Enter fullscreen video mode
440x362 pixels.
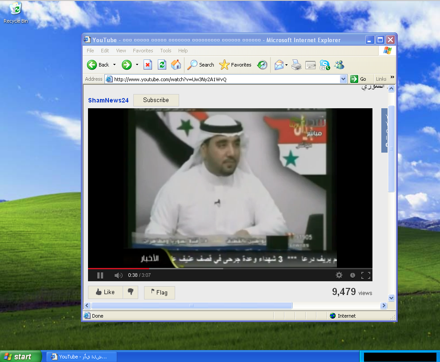tap(366, 275)
